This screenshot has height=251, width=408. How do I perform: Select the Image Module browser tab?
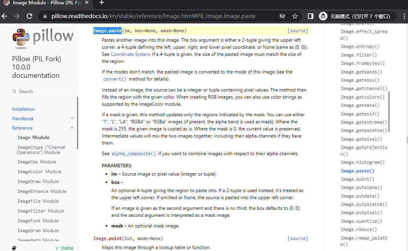pos(47,3)
